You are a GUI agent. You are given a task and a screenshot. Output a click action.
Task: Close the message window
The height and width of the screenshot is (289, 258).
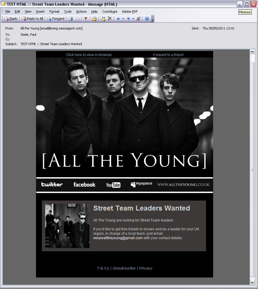pyautogui.click(x=253, y=4)
